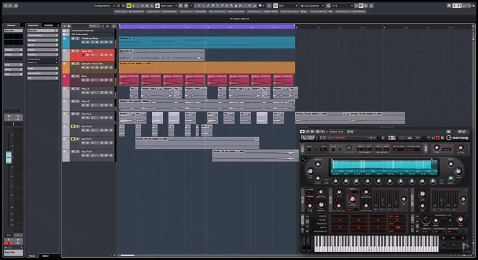Select the Zoom magnifier tool
This screenshot has width=478, height=260.
pos(231,6)
